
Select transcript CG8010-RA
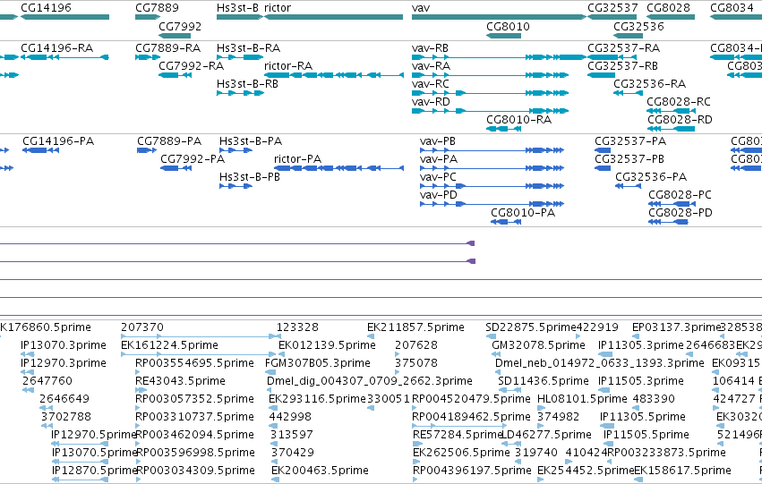pyautogui.click(x=504, y=129)
